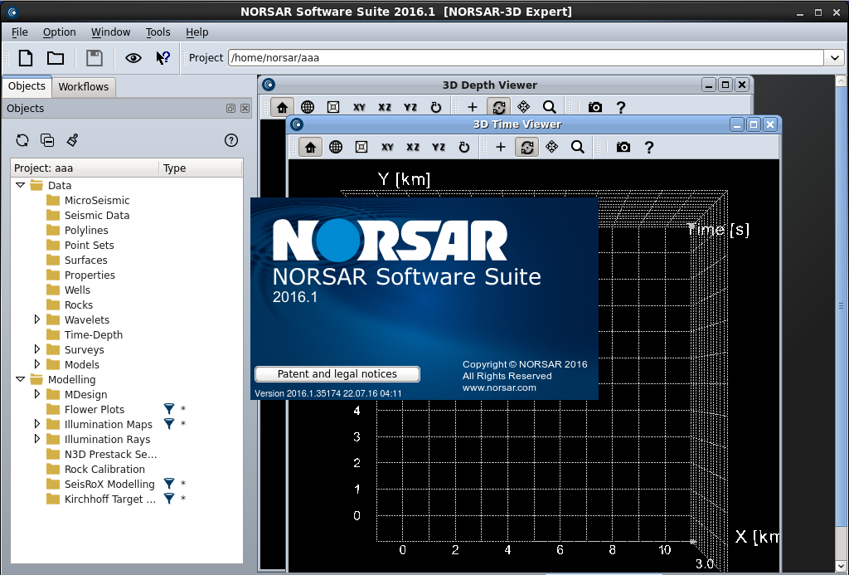Click the brush cleanup icon in Objects panel

tap(73, 140)
